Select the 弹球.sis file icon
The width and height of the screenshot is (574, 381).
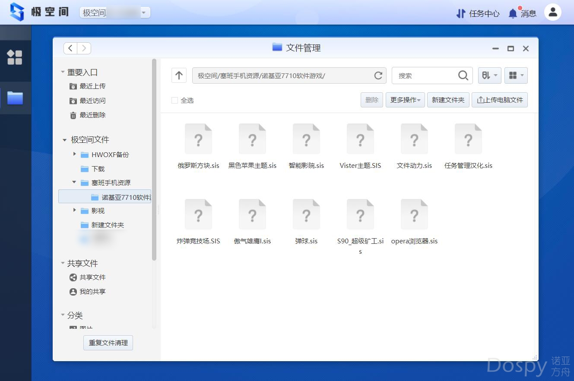tap(306, 214)
